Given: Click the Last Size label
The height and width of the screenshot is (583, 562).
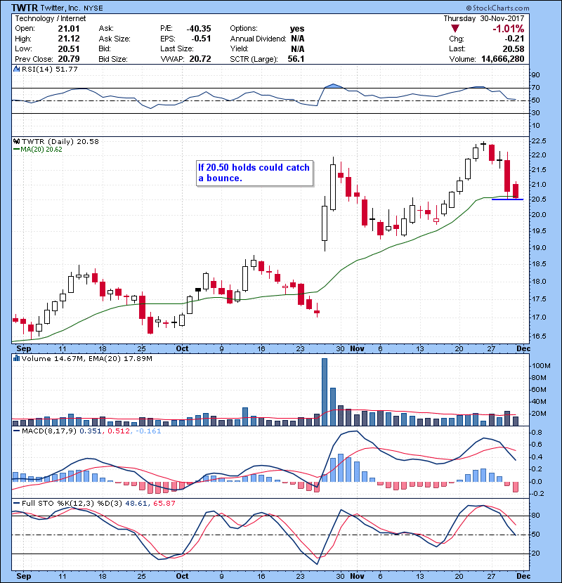Looking at the screenshot, I should click(x=176, y=49).
